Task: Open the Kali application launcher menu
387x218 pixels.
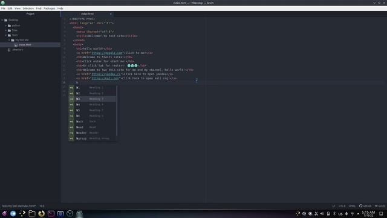Action: 4,214
